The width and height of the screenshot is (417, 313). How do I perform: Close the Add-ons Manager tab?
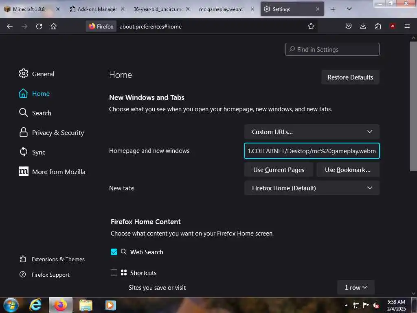[123, 9]
